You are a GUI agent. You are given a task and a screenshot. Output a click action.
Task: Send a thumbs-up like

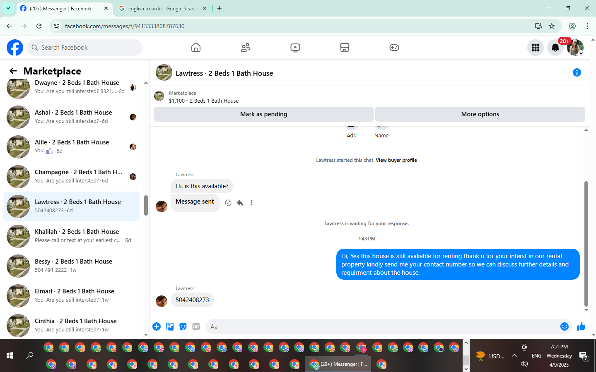pyautogui.click(x=581, y=326)
